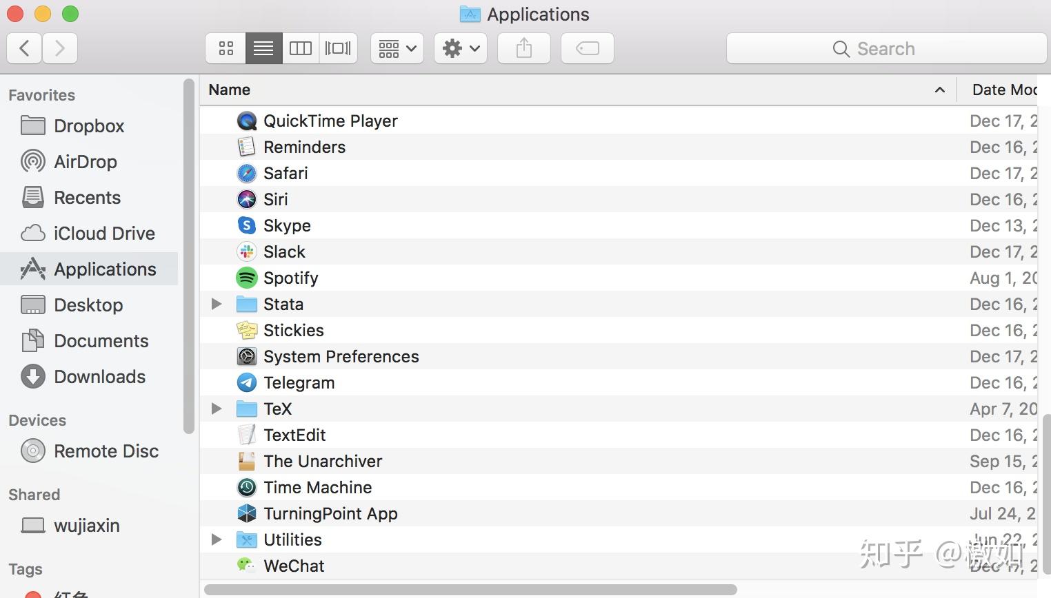This screenshot has width=1051, height=598.
Task: Click the Back navigation arrow
Action: pos(23,48)
